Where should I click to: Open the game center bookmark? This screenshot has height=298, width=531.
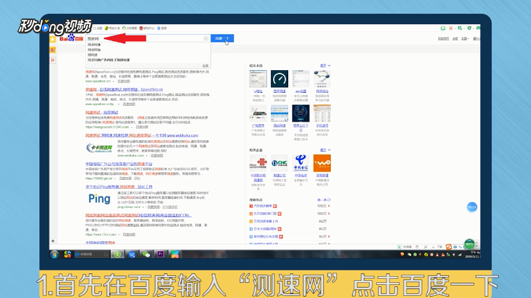[x=147, y=28]
